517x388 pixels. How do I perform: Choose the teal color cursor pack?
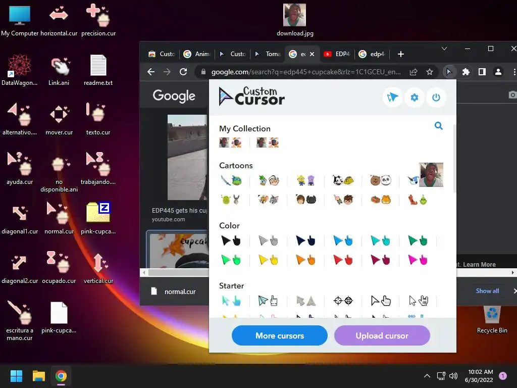(x=380, y=241)
